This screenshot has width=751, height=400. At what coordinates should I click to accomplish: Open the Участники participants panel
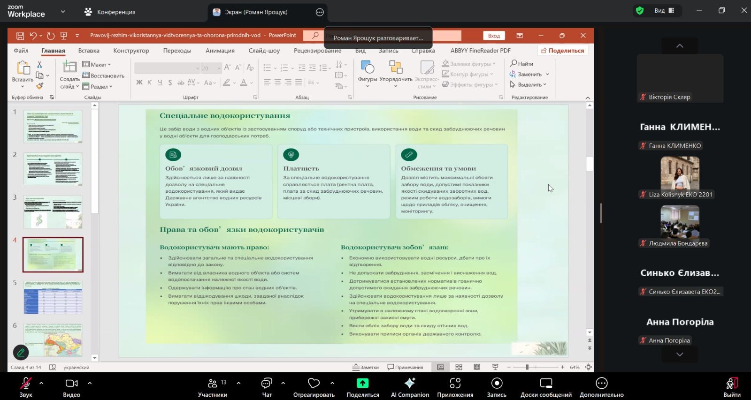tap(213, 384)
